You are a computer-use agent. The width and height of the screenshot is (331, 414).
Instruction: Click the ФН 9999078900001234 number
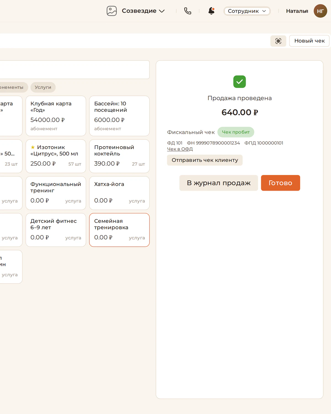(213, 143)
